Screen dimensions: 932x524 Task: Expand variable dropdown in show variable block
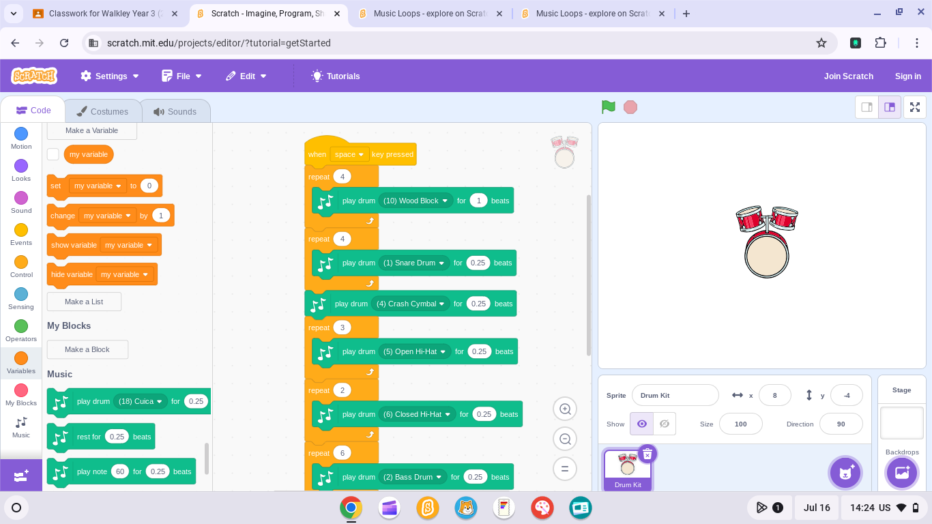click(129, 245)
